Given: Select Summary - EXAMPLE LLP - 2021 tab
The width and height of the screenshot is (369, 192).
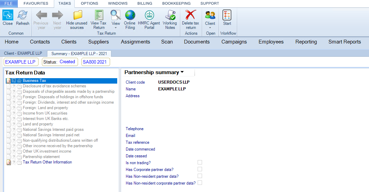Looking at the screenshot, I should click(79, 53).
